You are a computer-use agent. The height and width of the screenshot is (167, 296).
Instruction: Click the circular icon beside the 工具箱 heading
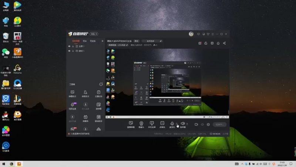coord(101,84)
